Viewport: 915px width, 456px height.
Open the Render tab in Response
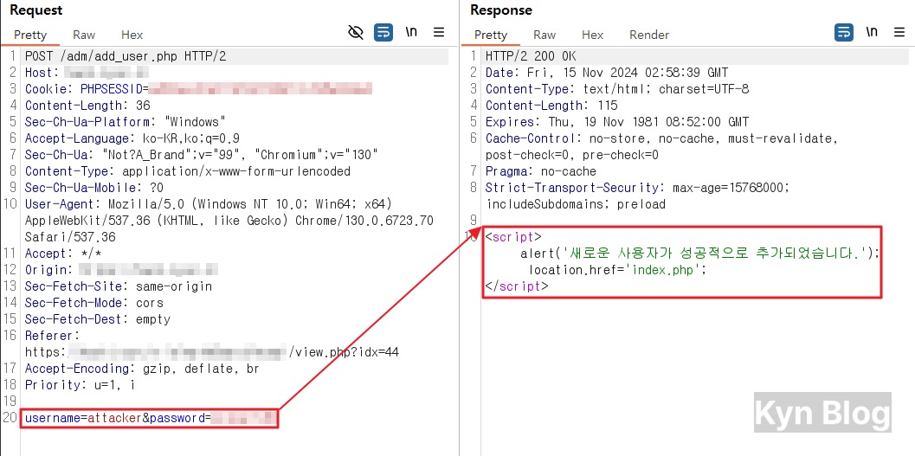(649, 35)
